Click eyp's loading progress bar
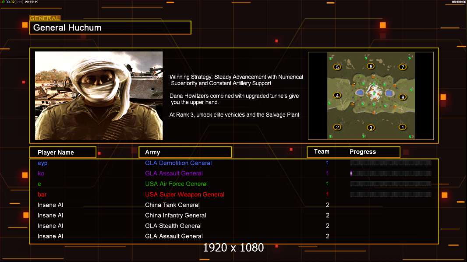The height and width of the screenshot is (262, 467). pyautogui.click(x=391, y=162)
